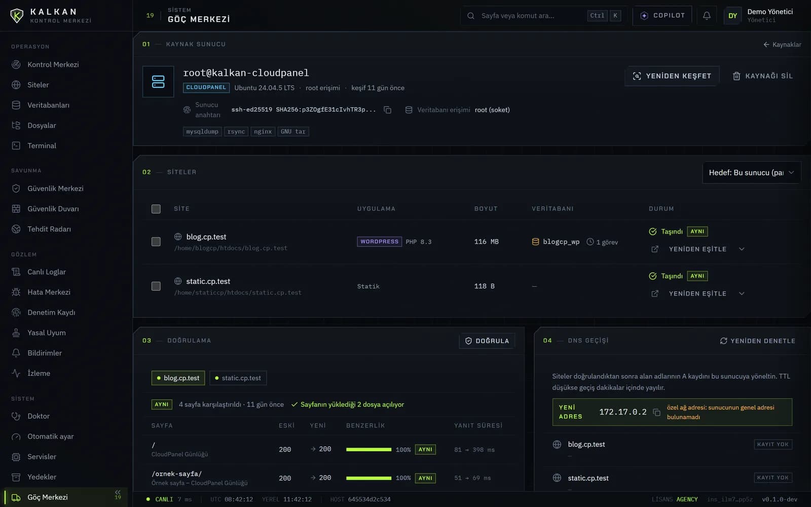Open the Hedef: Bu sunucu dropdown
Screen dimensions: 811x507
pyautogui.click(x=751, y=172)
